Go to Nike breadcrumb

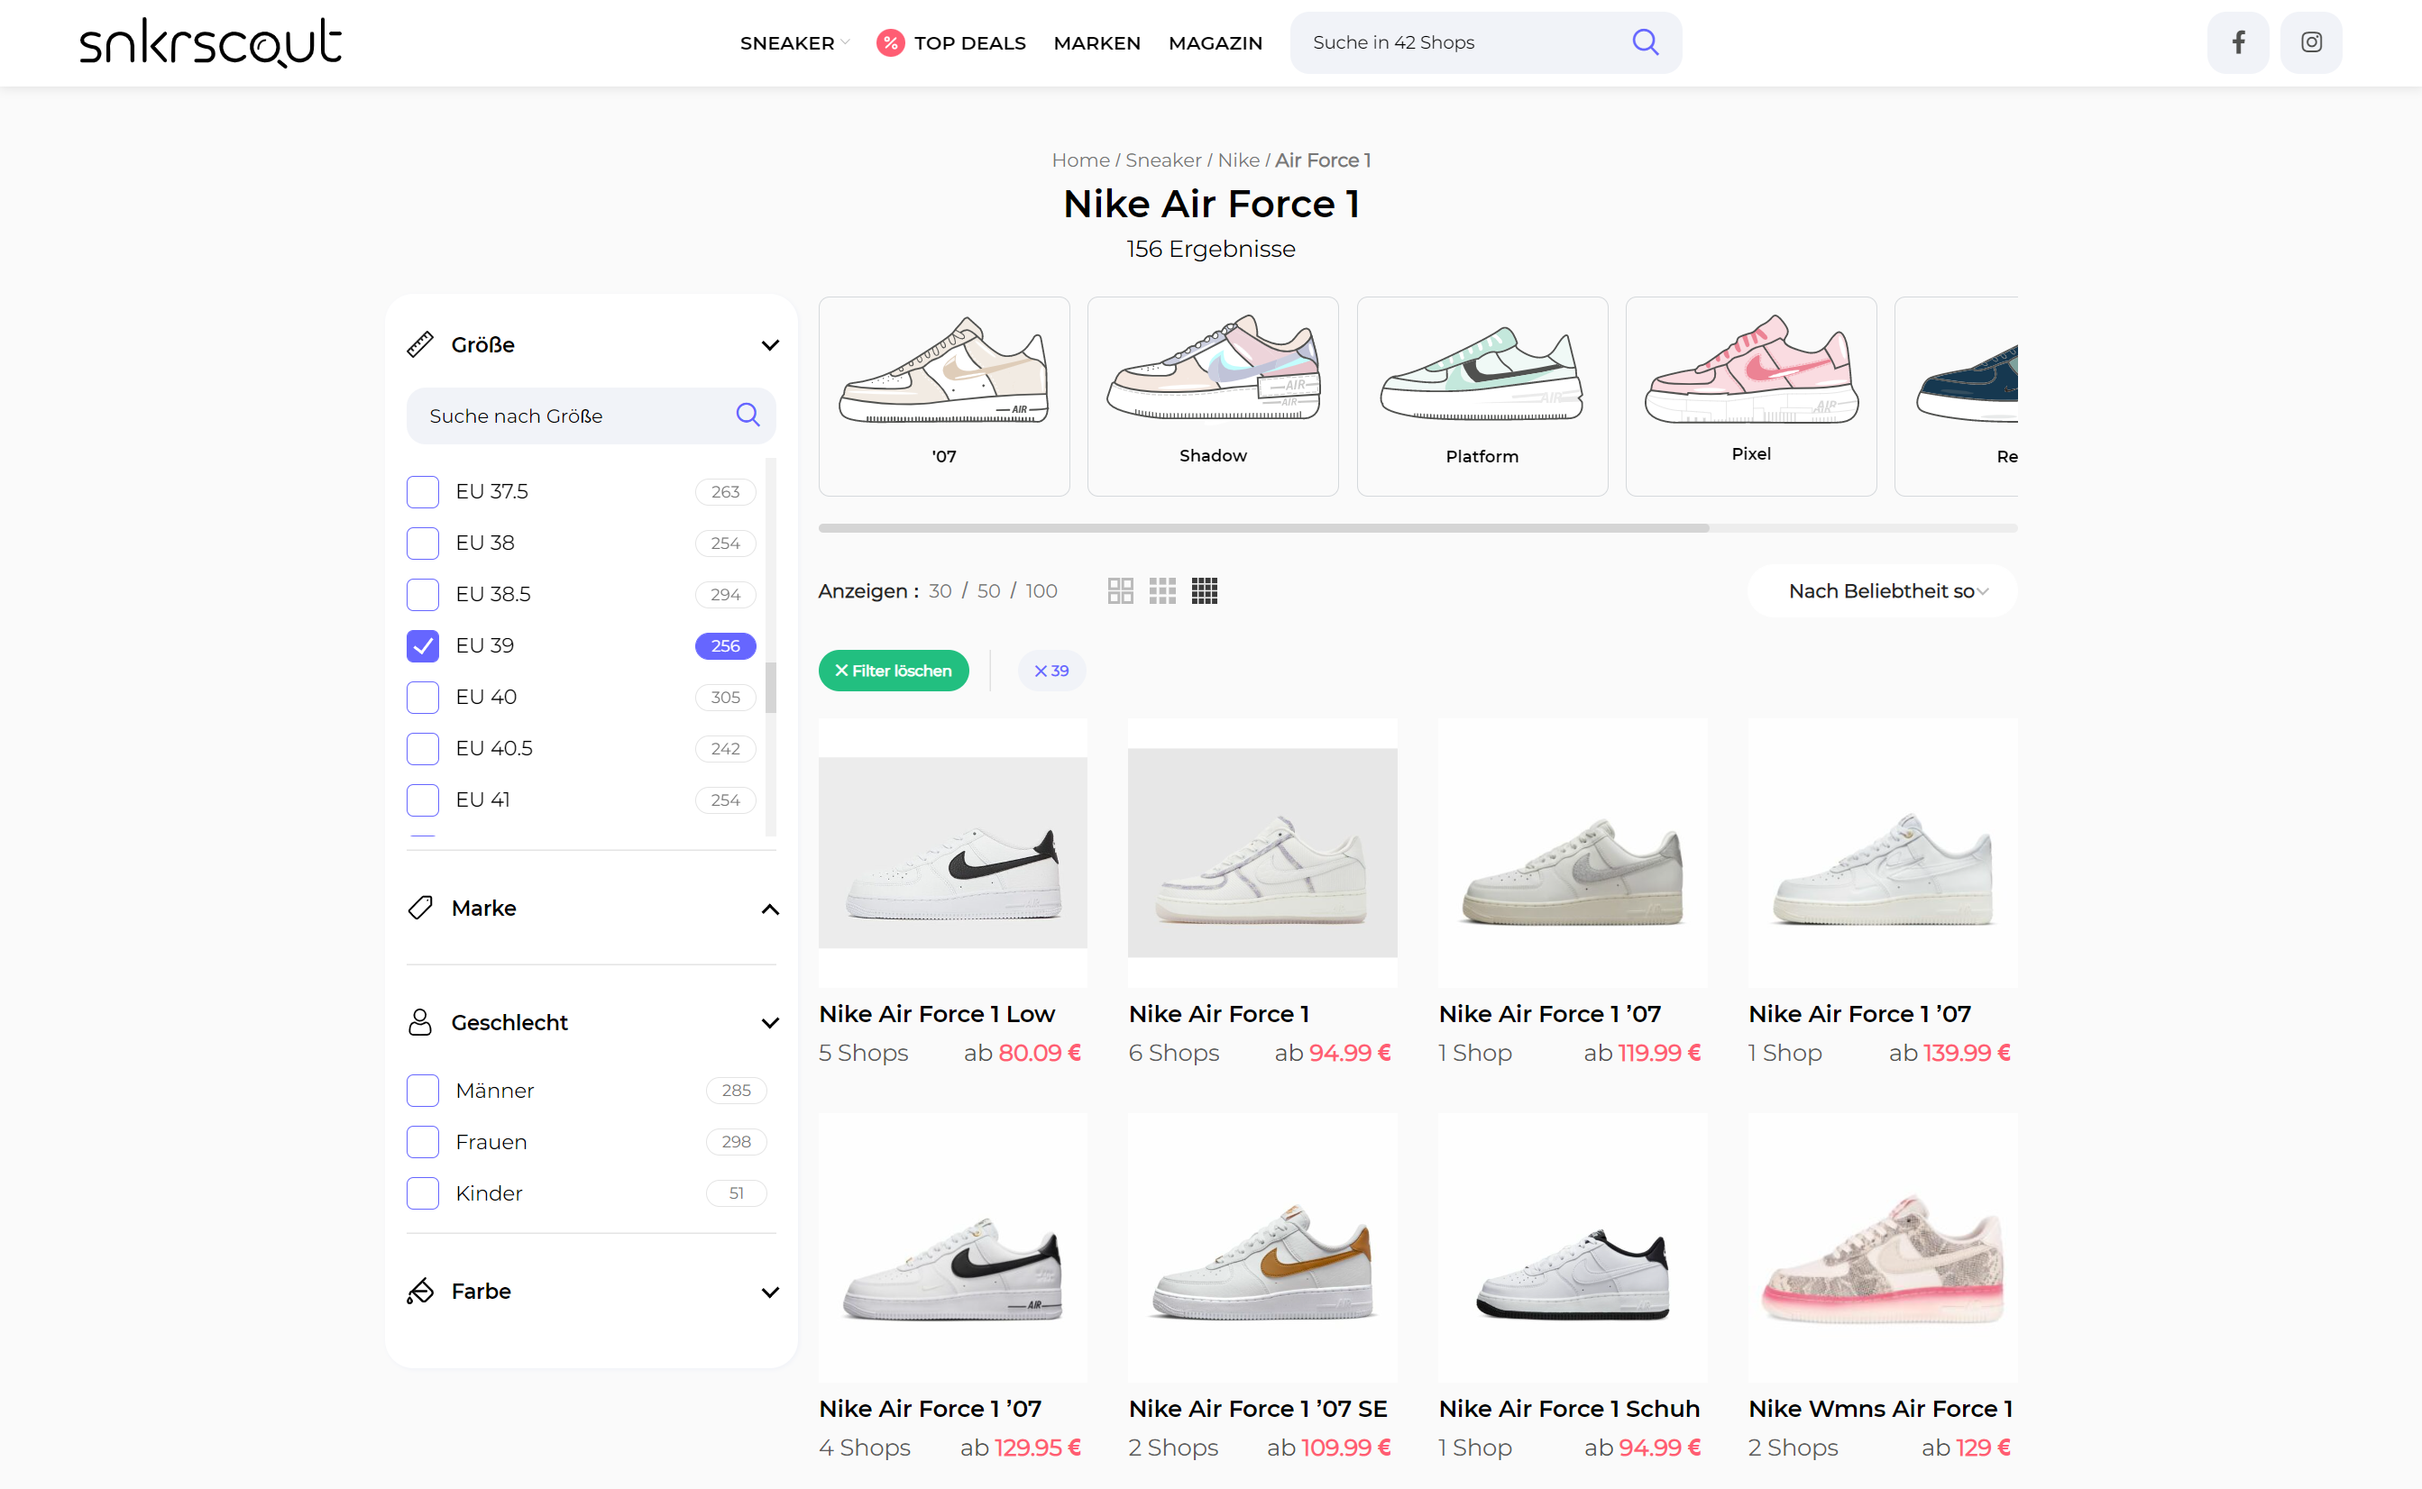pyautogui.click(x=1238, y=160)
